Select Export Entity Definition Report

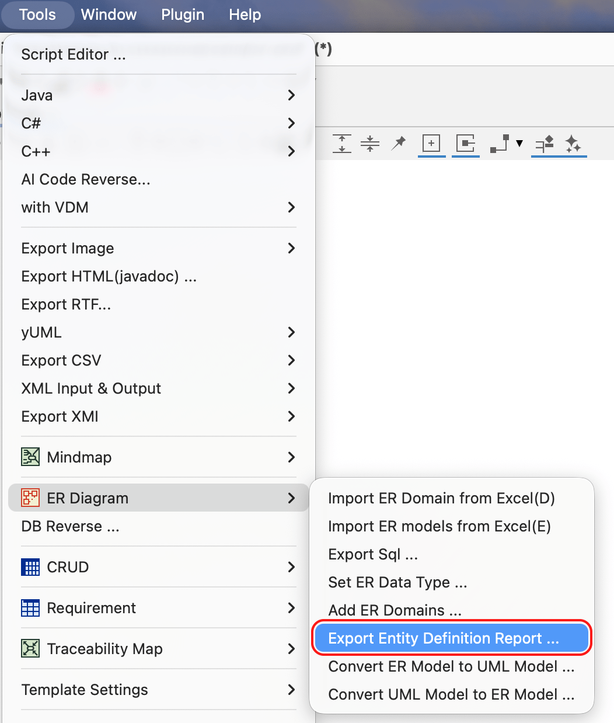[451, 638]
